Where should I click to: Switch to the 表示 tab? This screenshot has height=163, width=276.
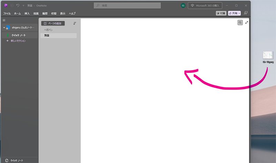tap(63, 13)
